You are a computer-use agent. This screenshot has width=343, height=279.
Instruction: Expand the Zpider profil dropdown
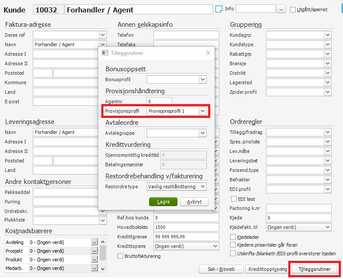327,92
